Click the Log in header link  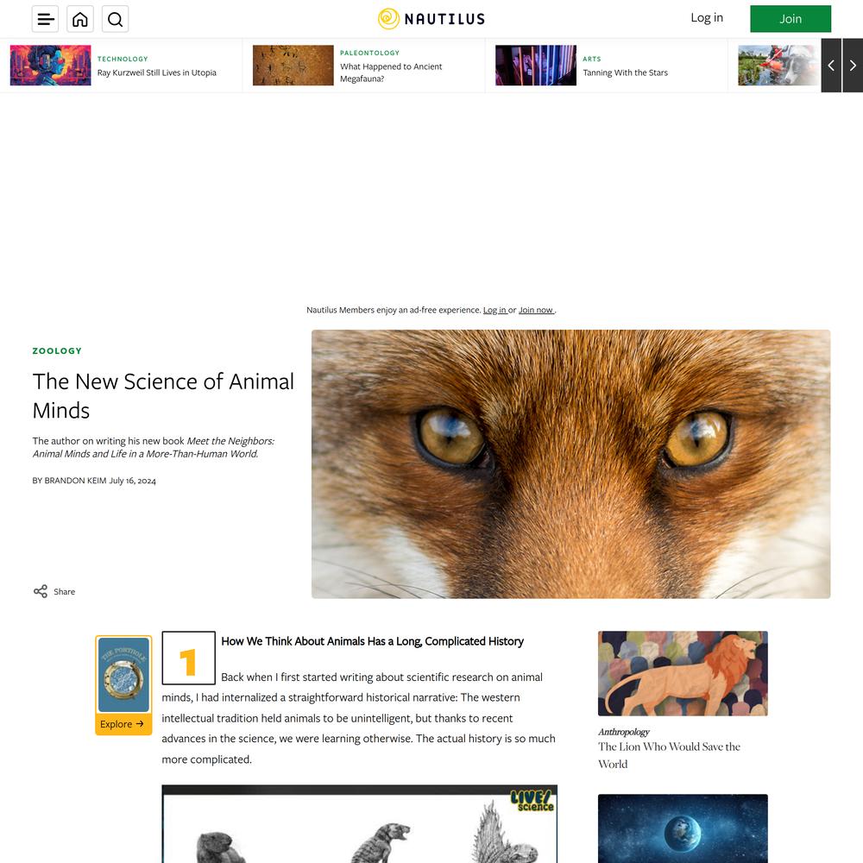(707, 17)
